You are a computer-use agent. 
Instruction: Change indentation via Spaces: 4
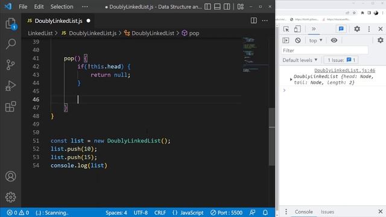point(116,213)
